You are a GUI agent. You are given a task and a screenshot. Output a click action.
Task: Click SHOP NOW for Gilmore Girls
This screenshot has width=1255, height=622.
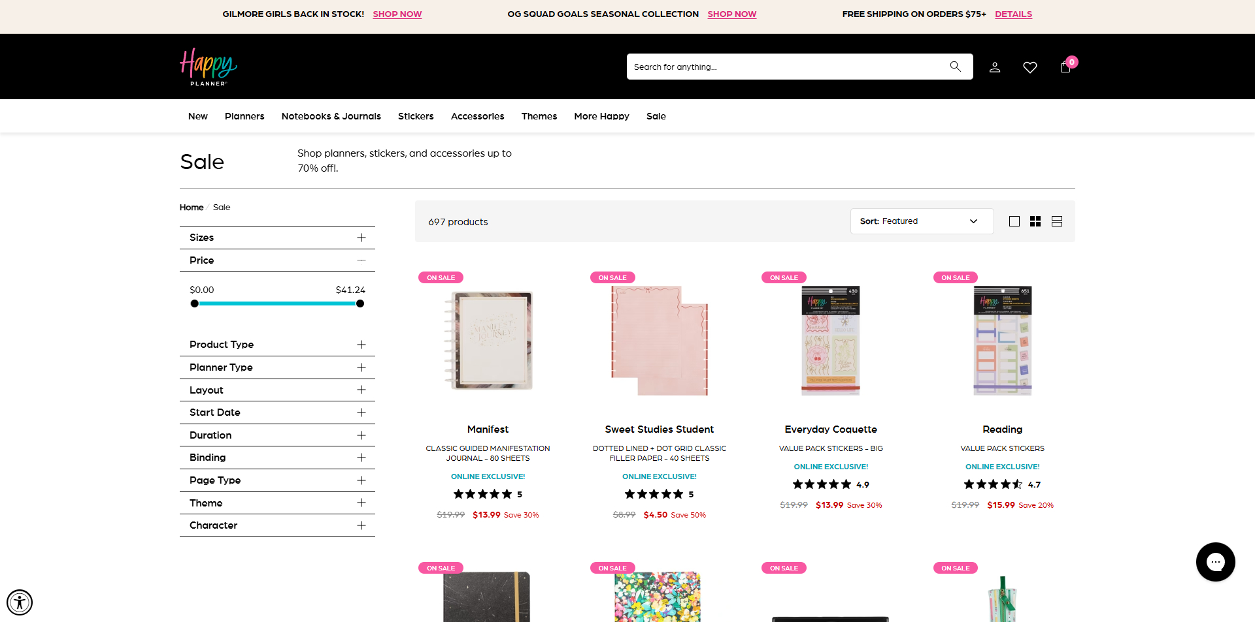click(397, 14)
